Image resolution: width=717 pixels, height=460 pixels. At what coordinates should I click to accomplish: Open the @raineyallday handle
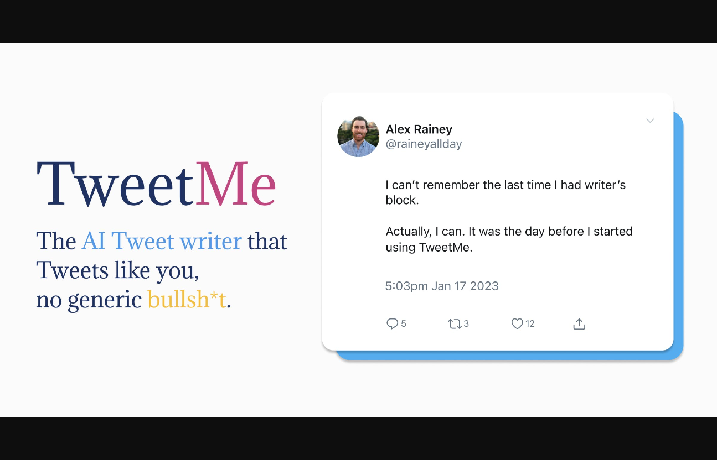424,144
